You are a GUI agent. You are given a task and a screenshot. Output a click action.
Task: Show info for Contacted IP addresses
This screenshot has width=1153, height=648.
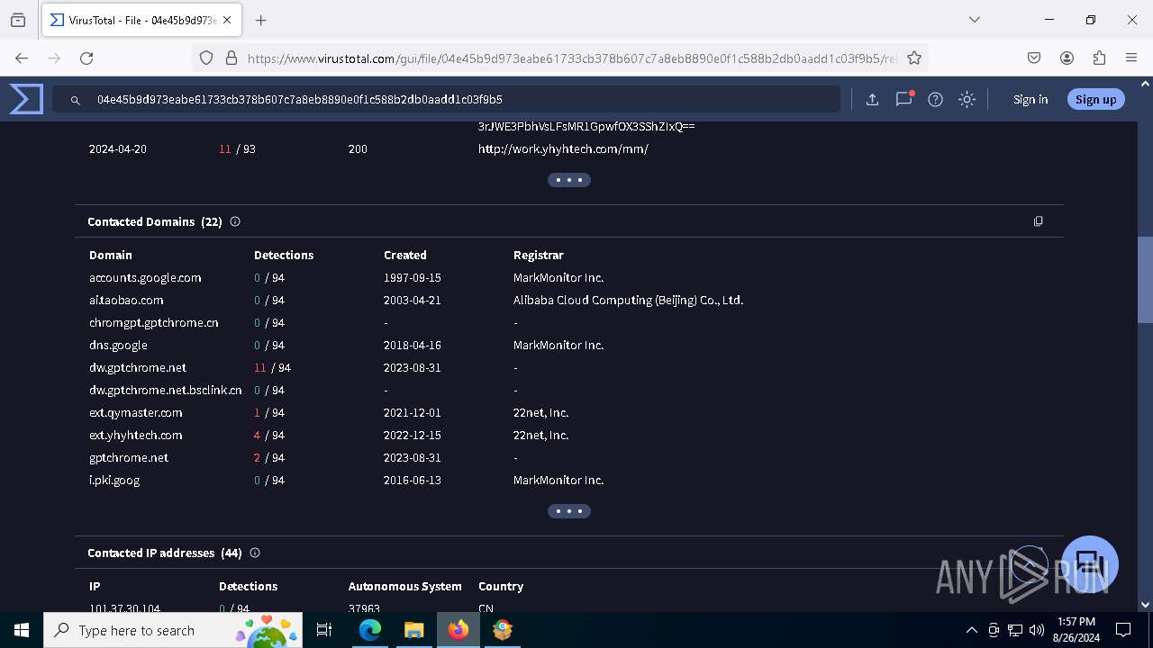[255, 553]
